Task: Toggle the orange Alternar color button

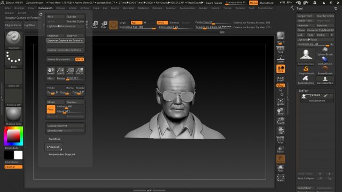Action: pos(13,167)
